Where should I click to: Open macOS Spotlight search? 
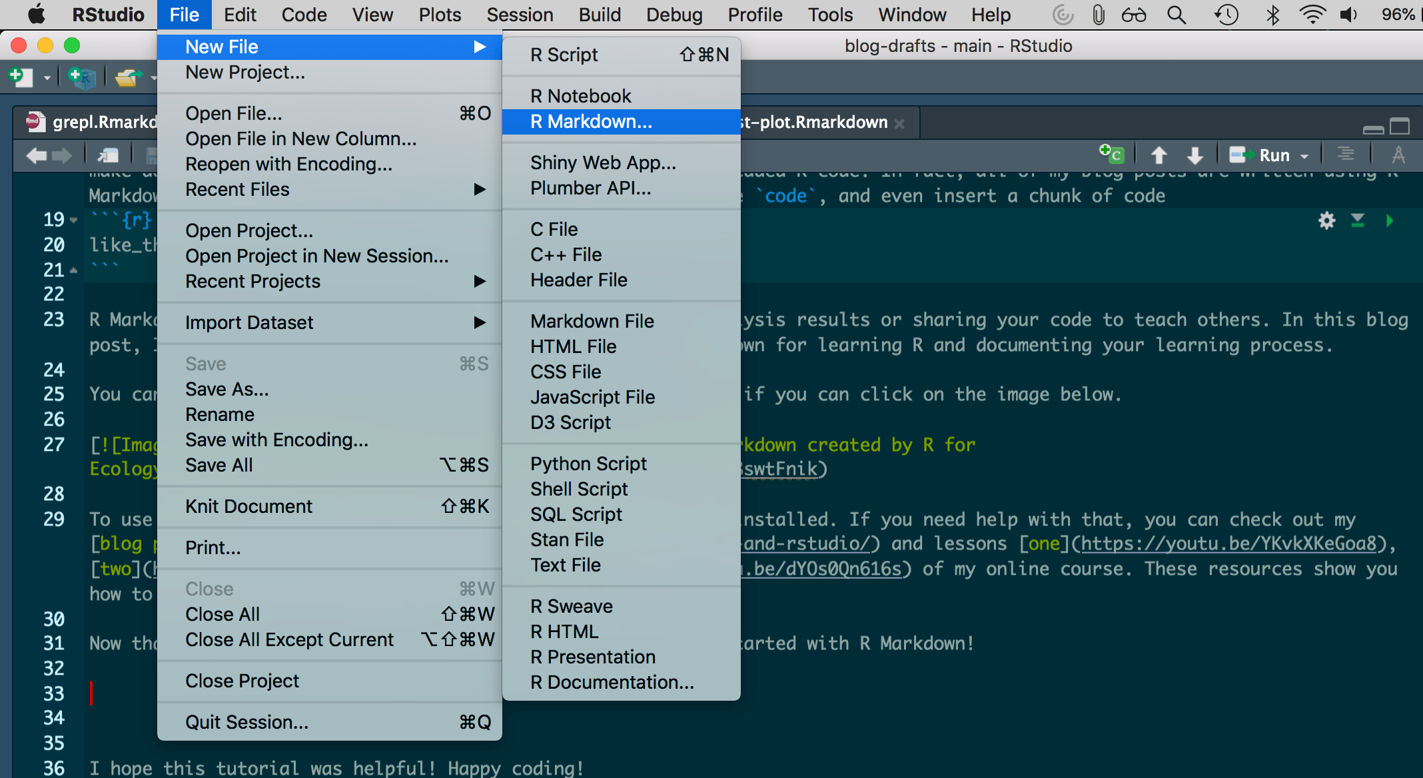coord(1177,15)
